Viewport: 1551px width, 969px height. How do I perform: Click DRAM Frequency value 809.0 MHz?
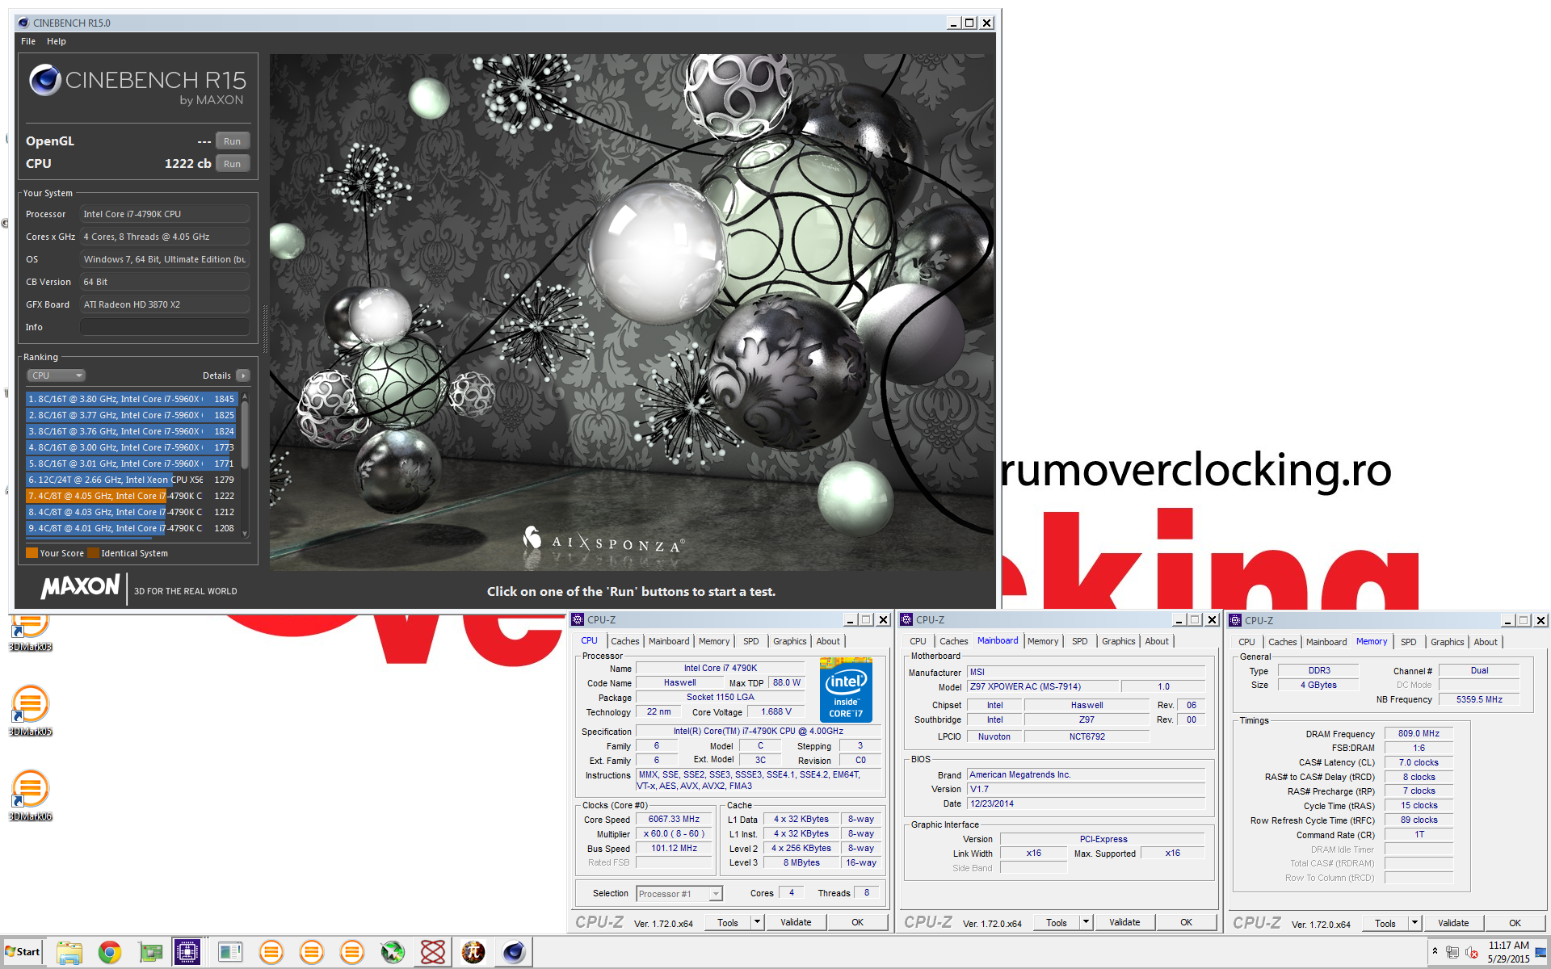pos(1419,733)
